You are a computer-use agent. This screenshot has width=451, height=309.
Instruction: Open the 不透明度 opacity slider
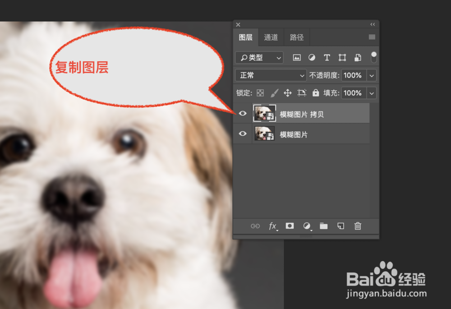pyautogui.click(x=371, y=75)
